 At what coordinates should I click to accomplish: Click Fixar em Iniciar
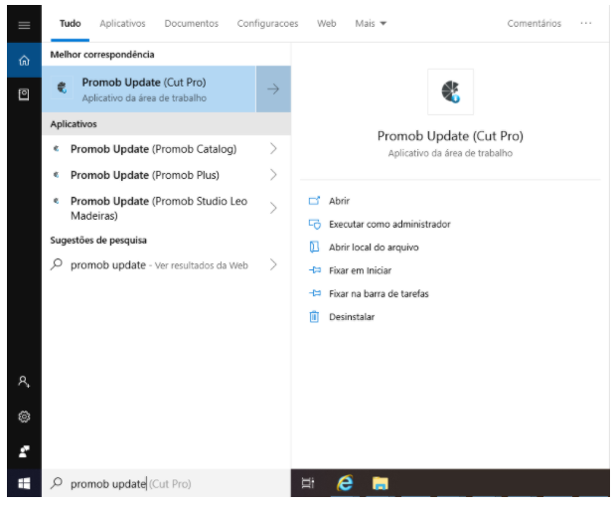pos(360,270)
